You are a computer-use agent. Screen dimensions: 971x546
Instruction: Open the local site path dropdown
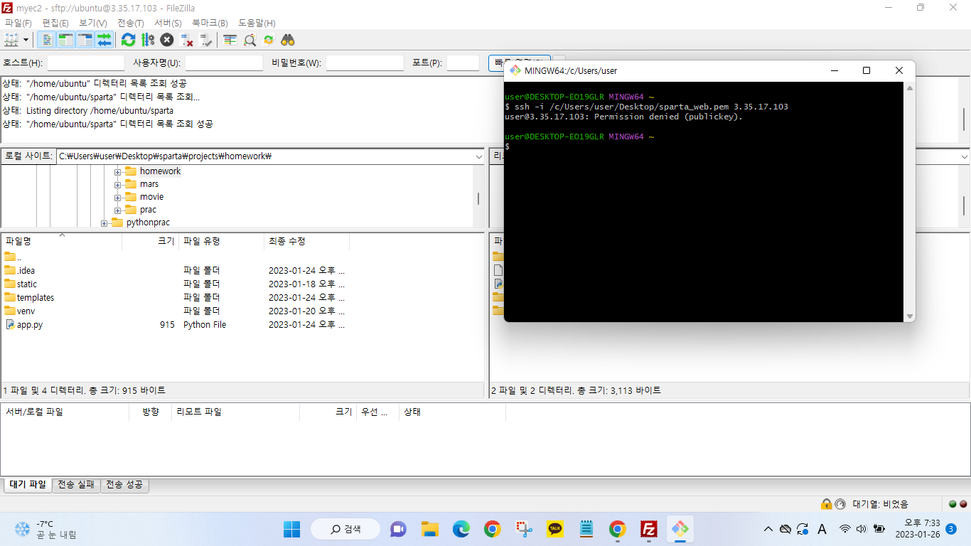pos(478,156)
